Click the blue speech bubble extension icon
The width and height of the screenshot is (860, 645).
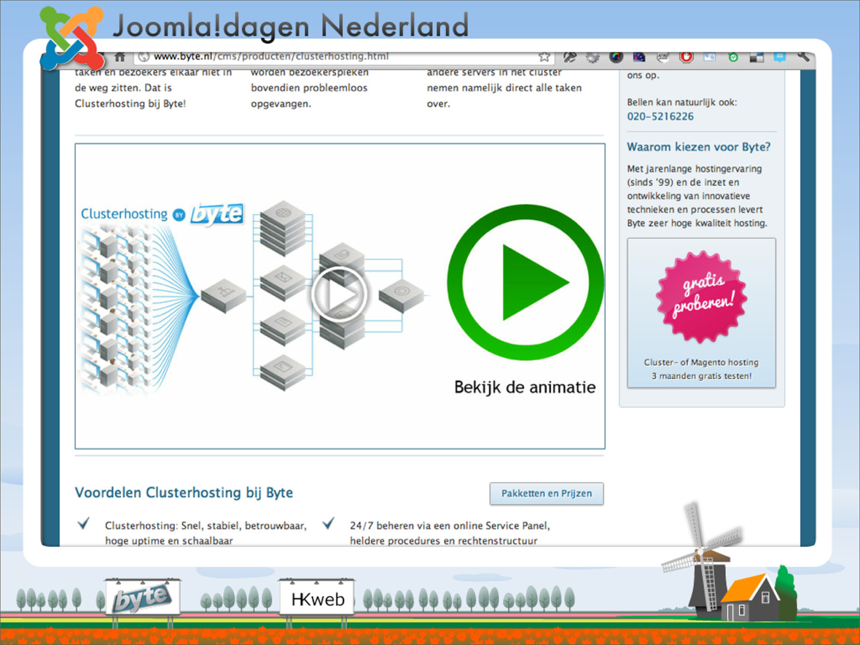pyautogui.click(x=780, y=56)
